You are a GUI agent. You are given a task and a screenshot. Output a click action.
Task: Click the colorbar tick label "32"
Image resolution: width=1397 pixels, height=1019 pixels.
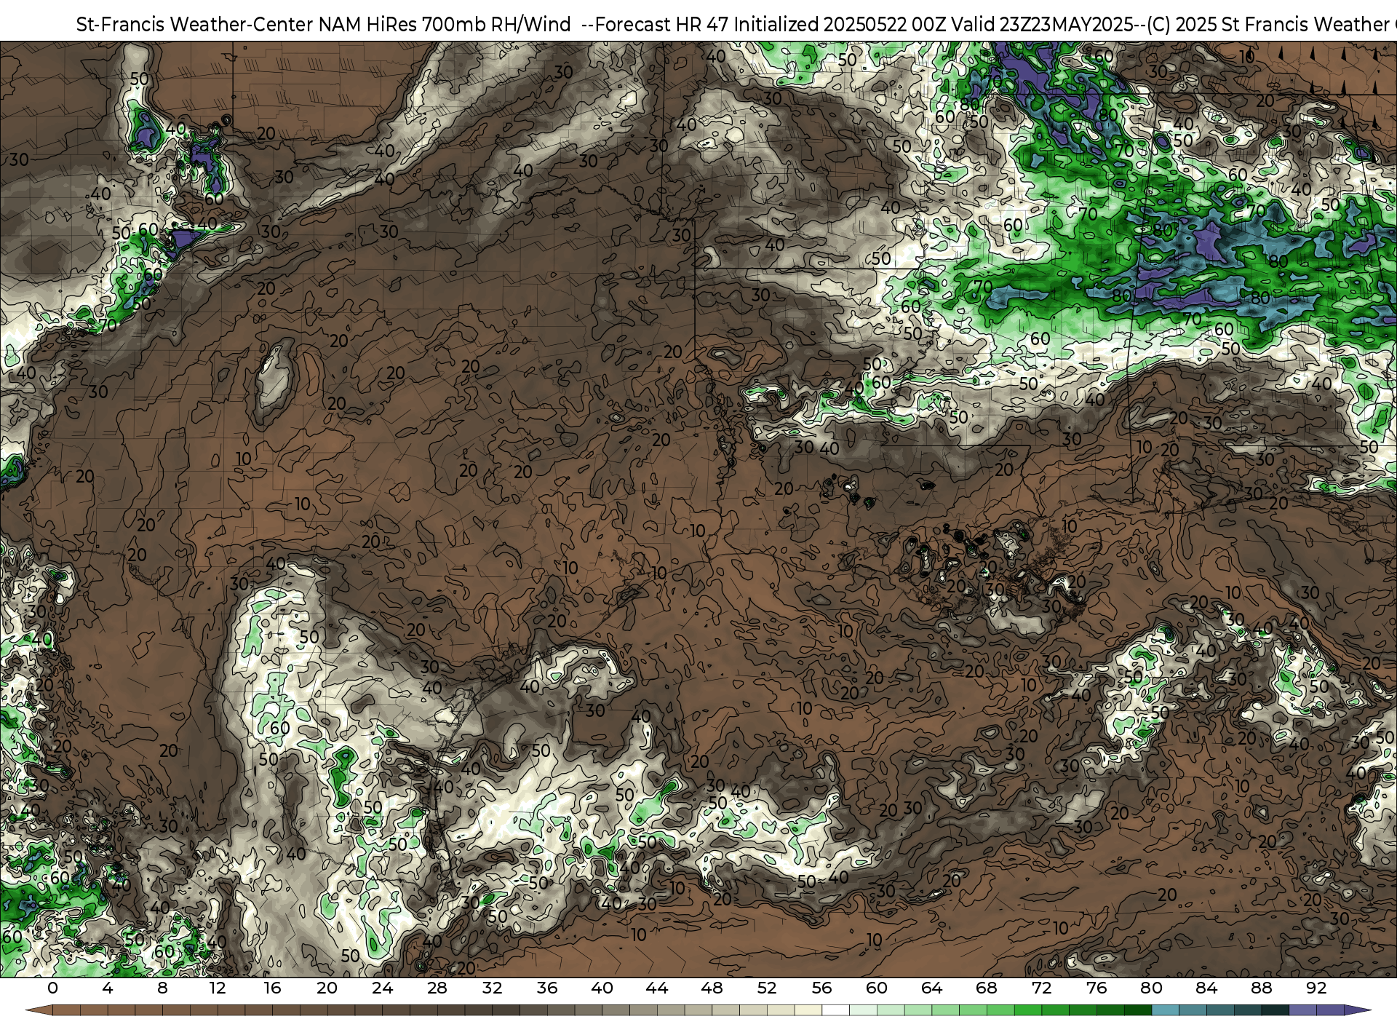point(492,988)
